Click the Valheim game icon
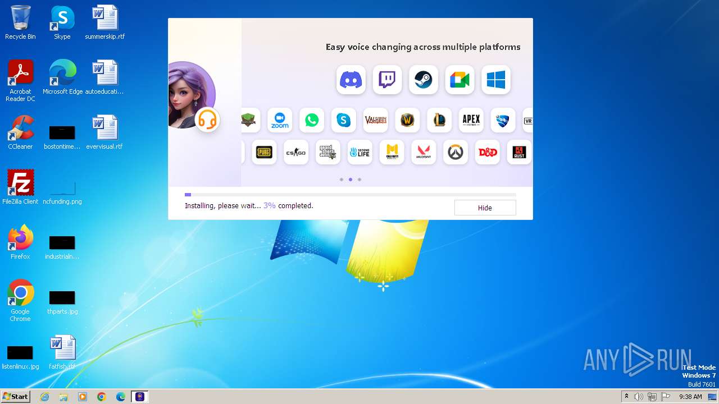This screenshot has height=404, width=719. (x=376, y=120)
